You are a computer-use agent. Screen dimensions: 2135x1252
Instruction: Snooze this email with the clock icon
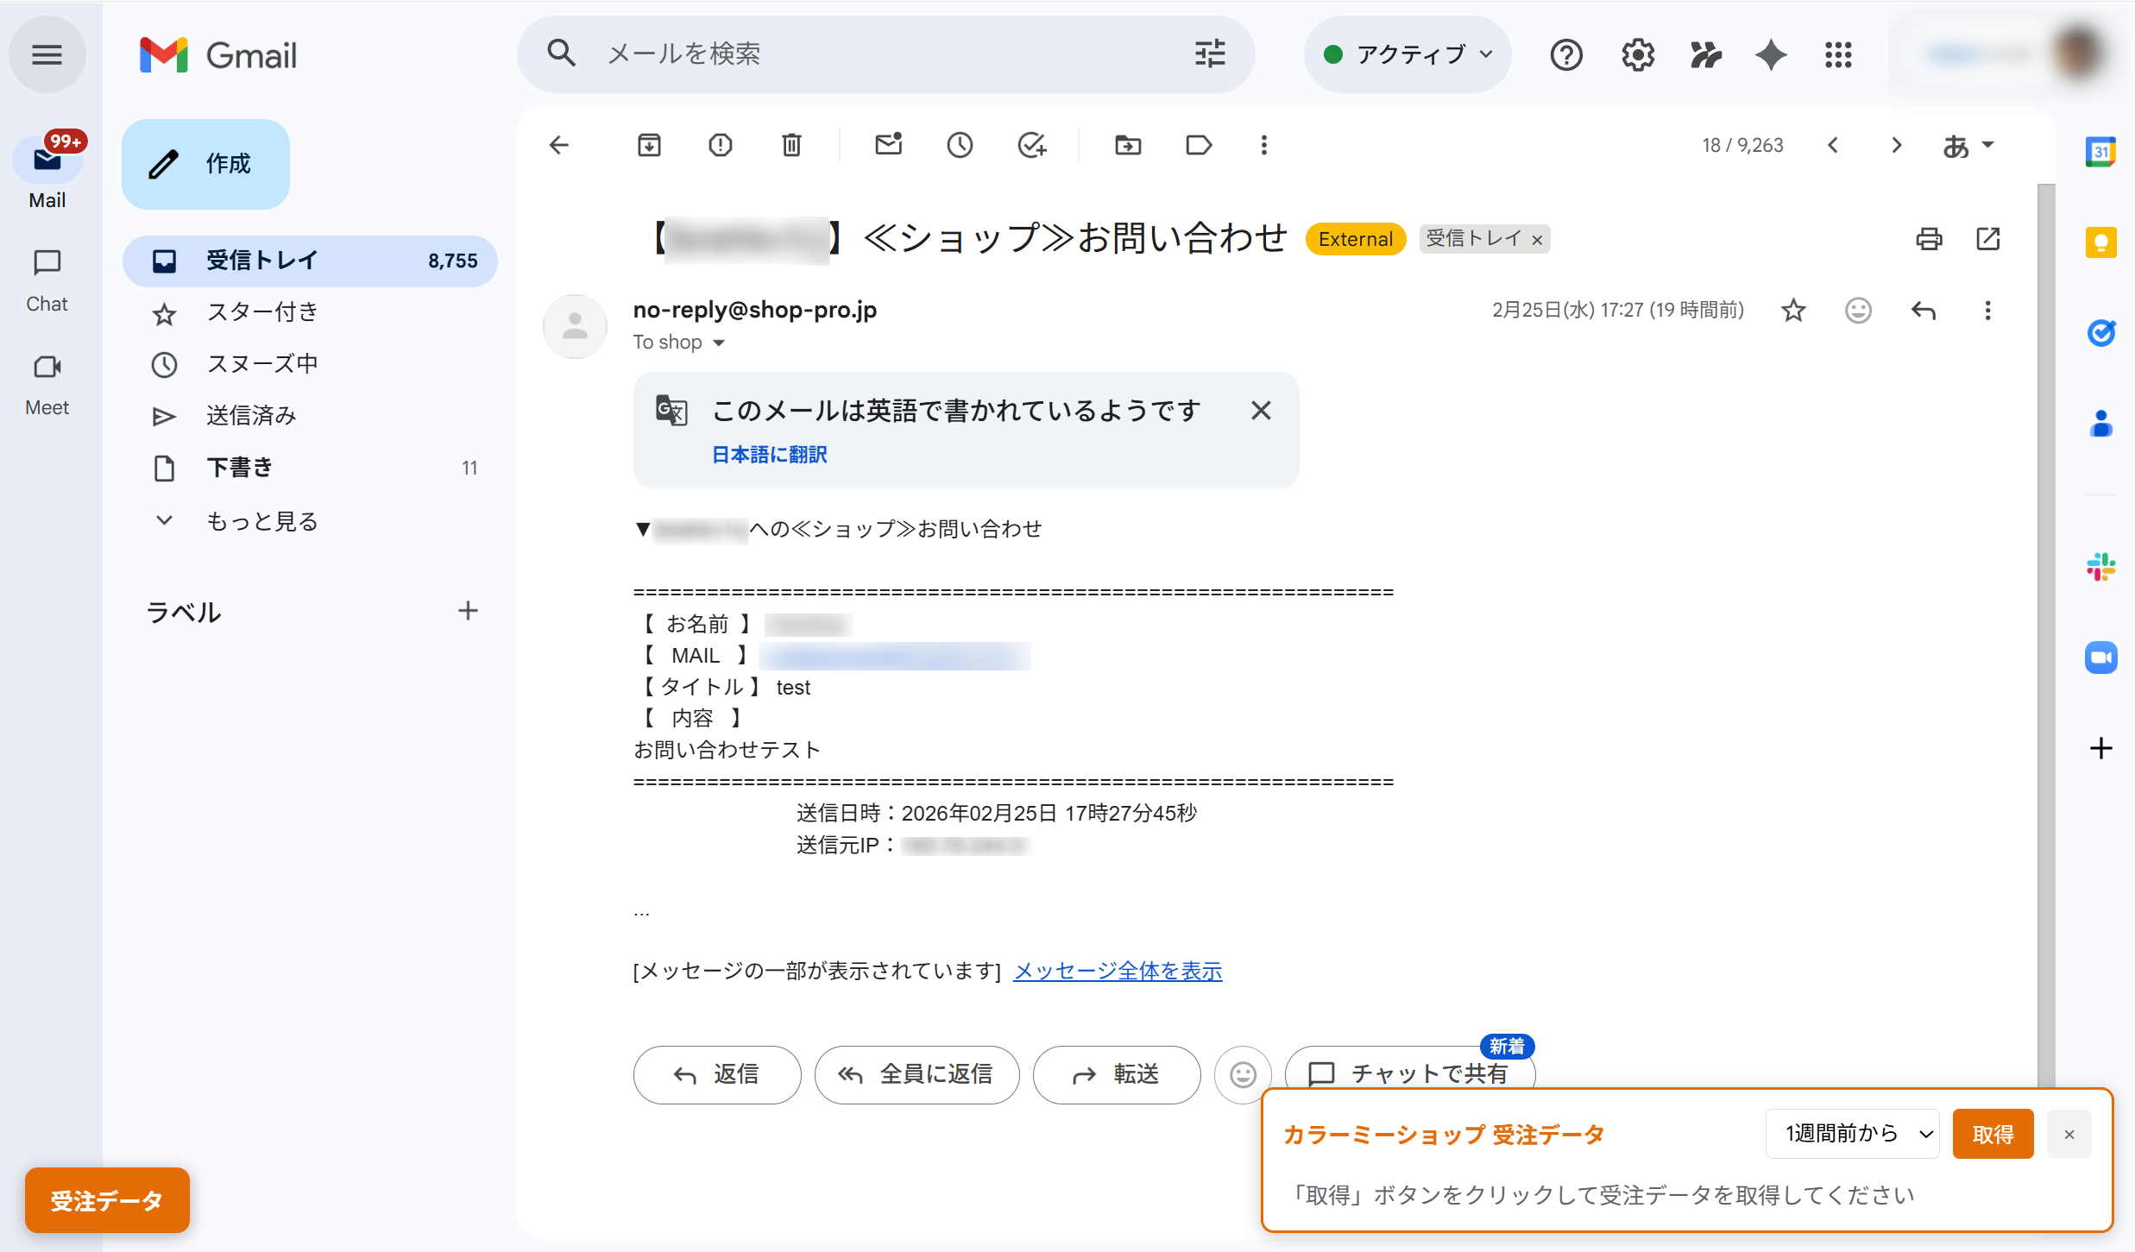click(x=960, y=145)
